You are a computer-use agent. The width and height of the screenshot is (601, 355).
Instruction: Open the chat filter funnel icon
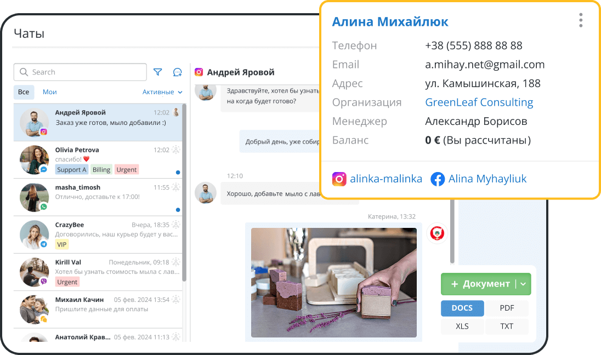(x=158, y=72)
